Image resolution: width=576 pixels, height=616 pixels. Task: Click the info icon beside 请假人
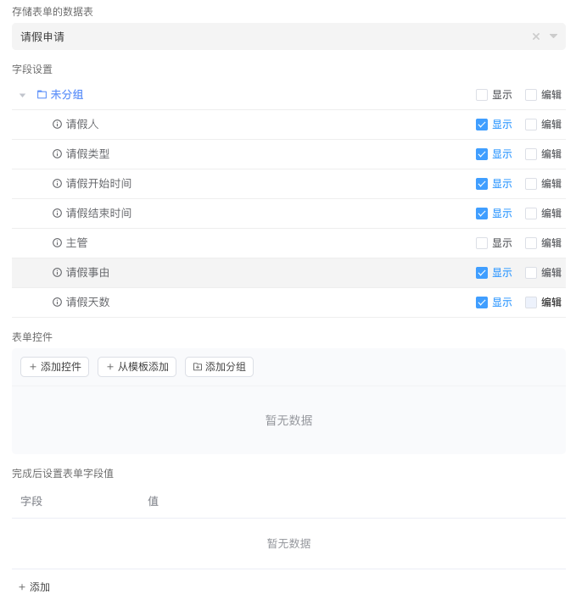click(57, 125)
